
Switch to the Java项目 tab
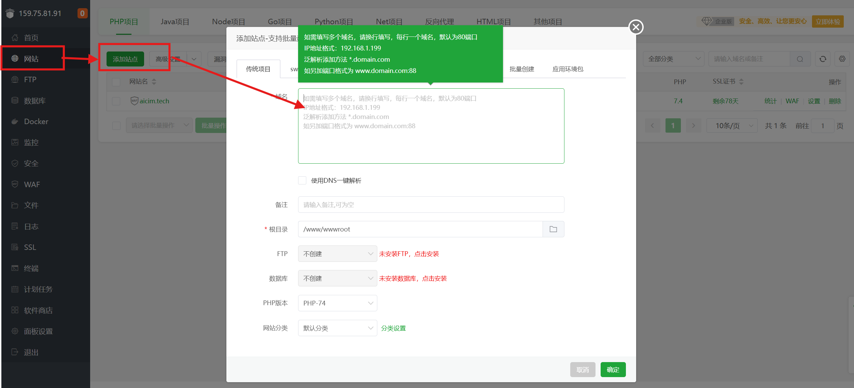(175, 21)
